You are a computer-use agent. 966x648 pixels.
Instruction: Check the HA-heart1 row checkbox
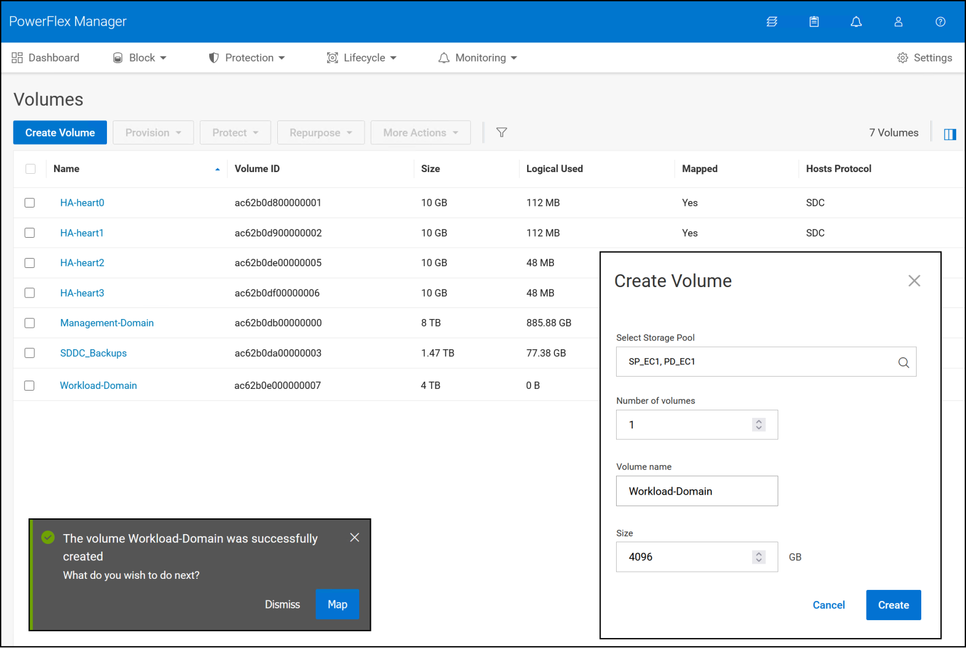(30, 233)
